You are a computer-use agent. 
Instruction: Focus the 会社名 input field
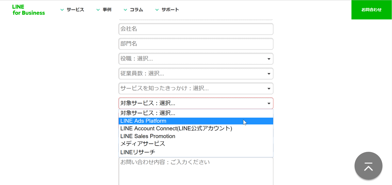click(196, 29)
